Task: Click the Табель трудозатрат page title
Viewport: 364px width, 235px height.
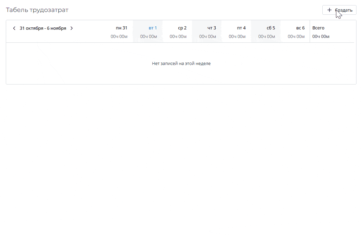Action: (37, 10)
